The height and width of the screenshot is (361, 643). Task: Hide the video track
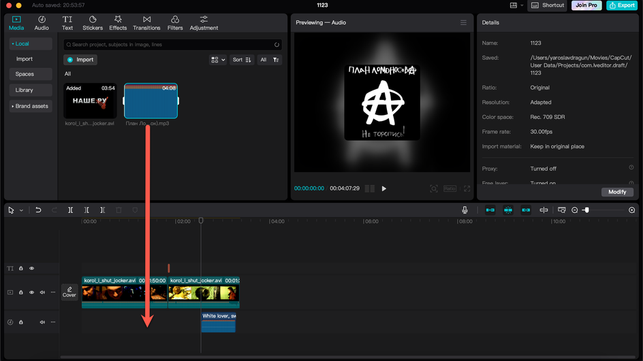31,292
